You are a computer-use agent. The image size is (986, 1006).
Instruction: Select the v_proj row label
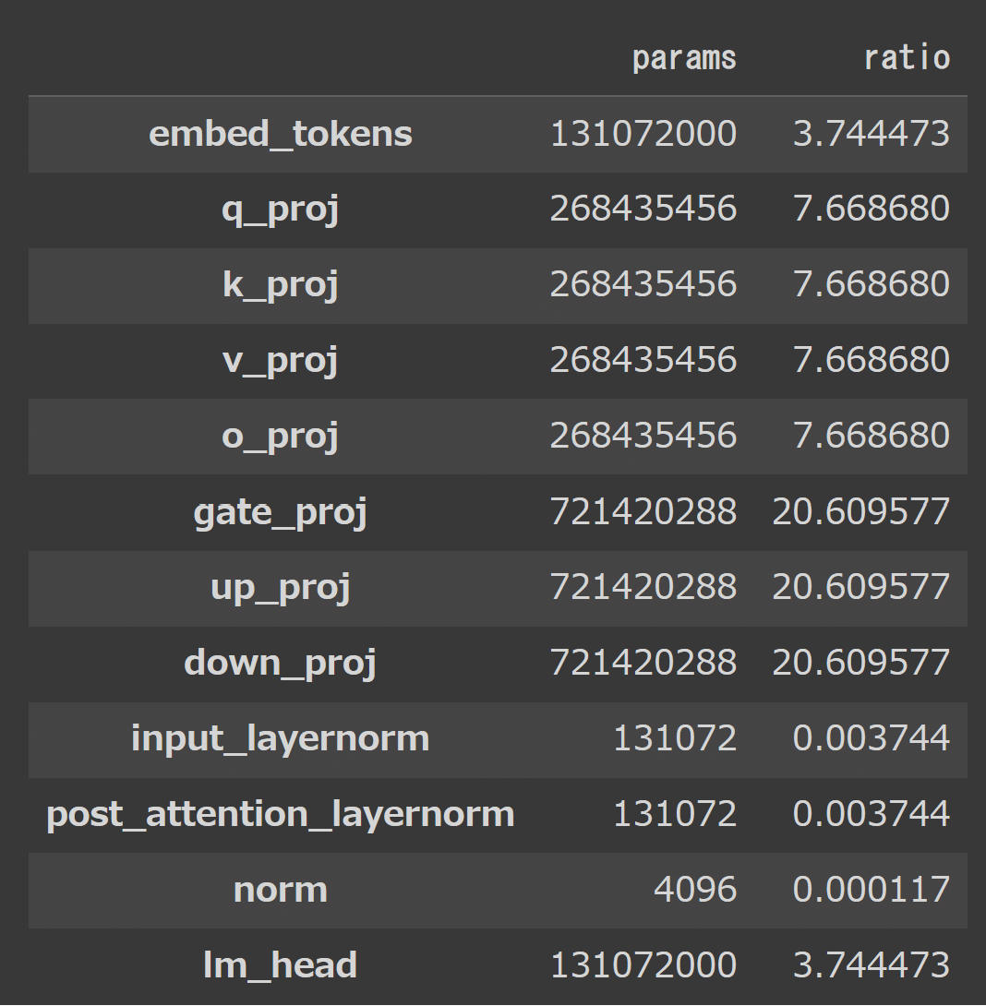(x=281, y=361)
